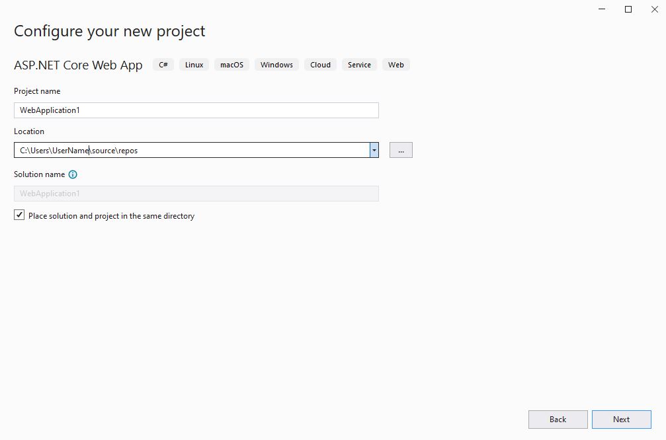The width and height of the screenshot is (666, 440).
Task: Click the Service tag
Action: tap(359, 65)
